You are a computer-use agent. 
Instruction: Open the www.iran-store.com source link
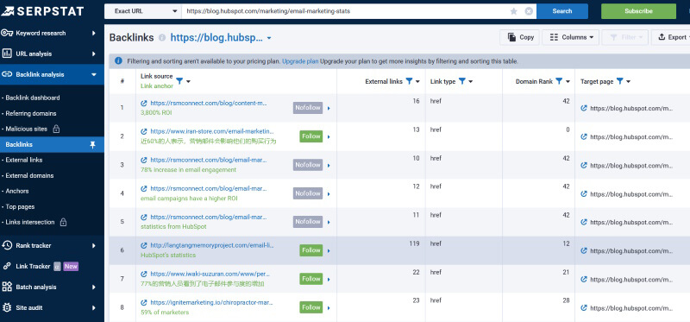pos(211,131)
